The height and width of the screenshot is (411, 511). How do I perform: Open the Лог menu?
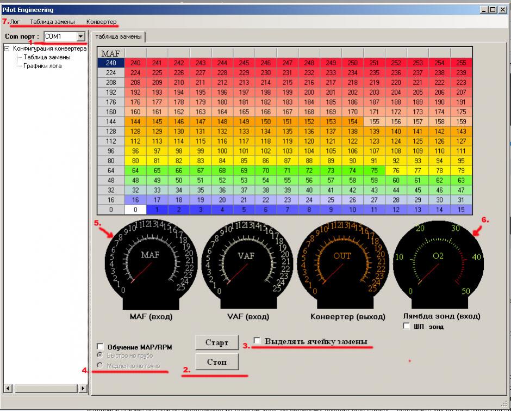point(15,22)
